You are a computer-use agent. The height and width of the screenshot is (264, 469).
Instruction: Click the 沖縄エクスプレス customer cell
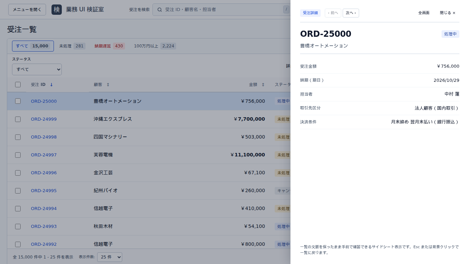113,119
